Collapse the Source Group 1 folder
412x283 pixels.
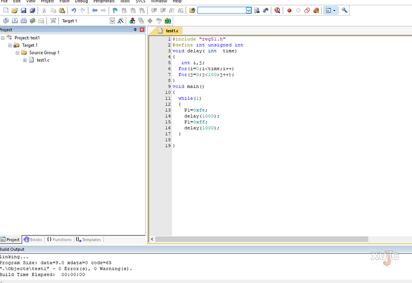18,53
